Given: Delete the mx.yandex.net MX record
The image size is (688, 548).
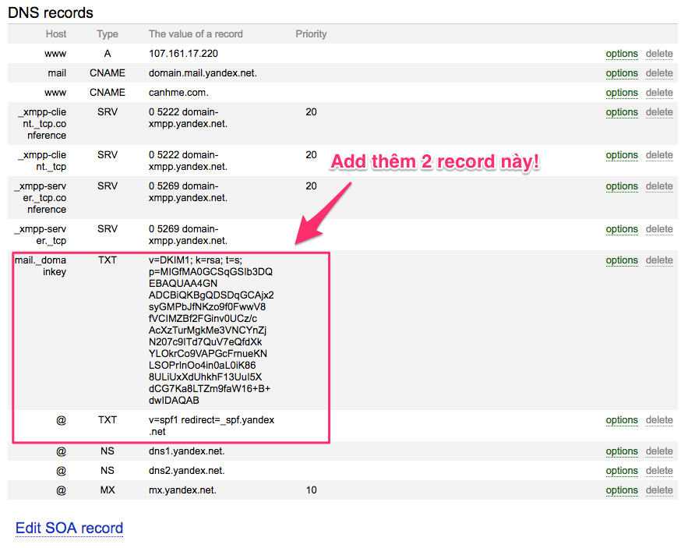Looking at the screenshot, I should click(659, 490).
